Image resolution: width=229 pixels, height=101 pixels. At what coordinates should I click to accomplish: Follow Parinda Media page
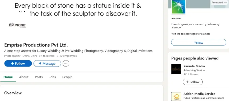[193, 82]
